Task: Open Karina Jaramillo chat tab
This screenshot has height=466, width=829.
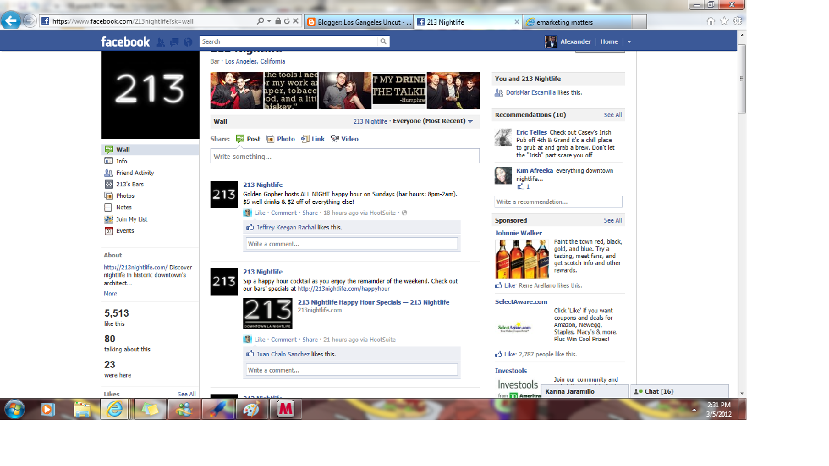Action: pyautogui.click(x=584, y=391)
